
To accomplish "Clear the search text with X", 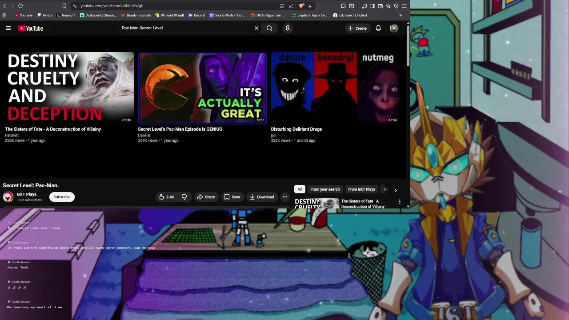I will coord(256,28).
